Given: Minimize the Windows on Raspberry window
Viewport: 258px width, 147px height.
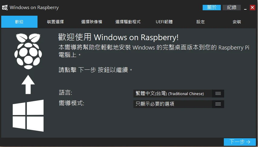Looking at the screenshot, I should (x=245, y=8).
